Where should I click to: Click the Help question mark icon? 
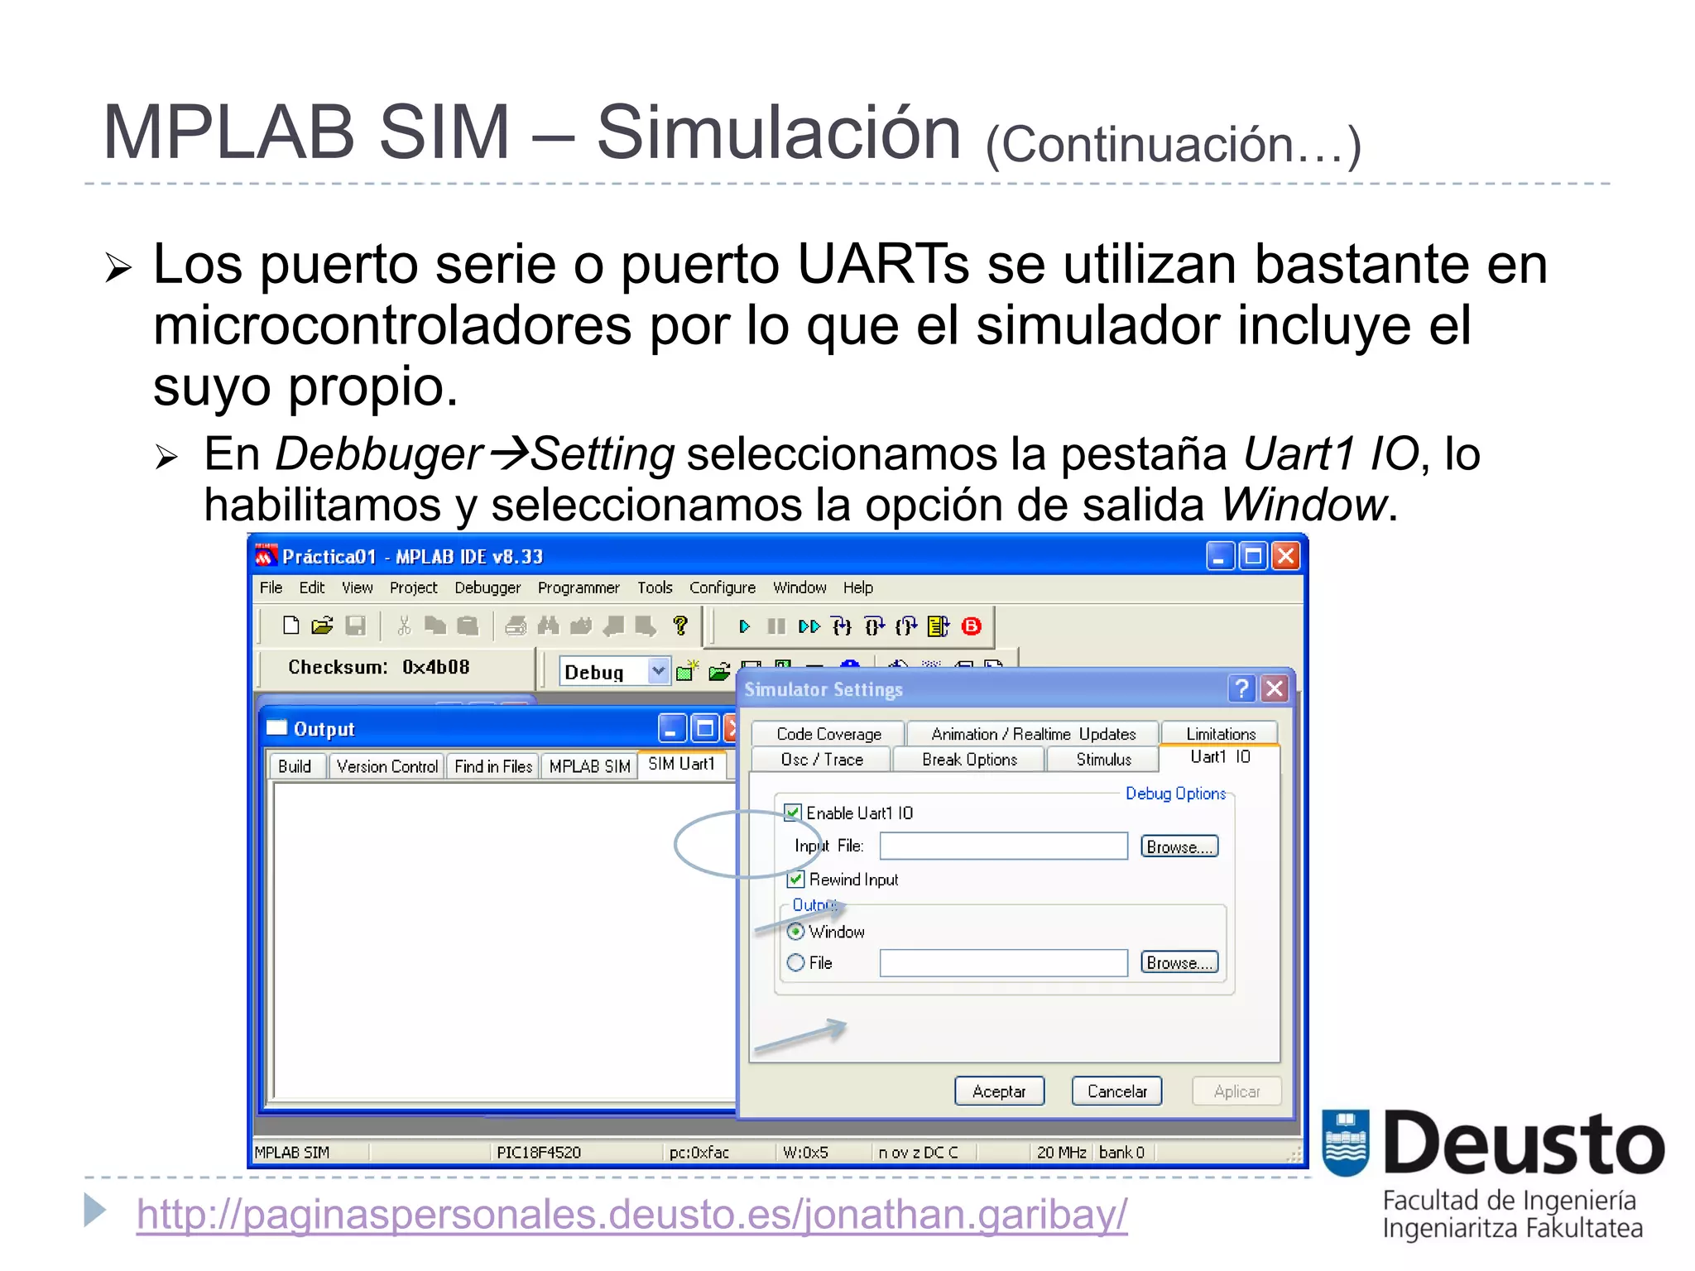(679, 626)
